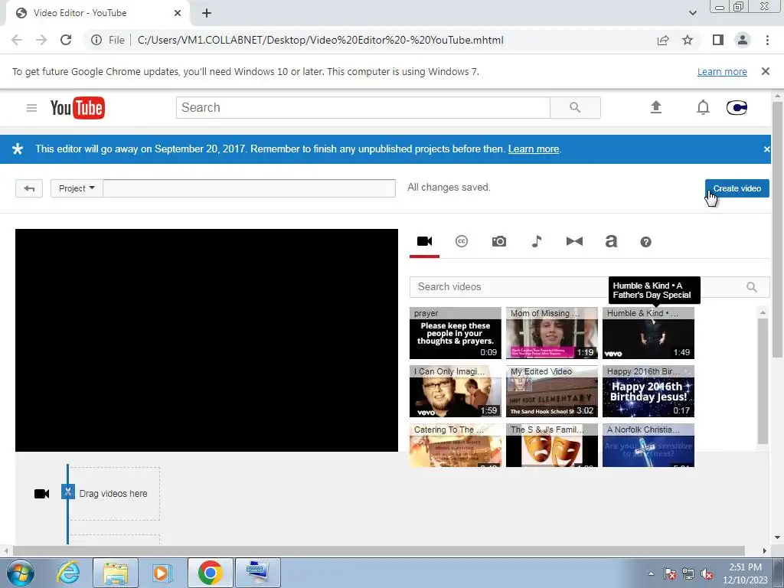
Task: Switch to the Photos camera tab
Action: (499, 241)
